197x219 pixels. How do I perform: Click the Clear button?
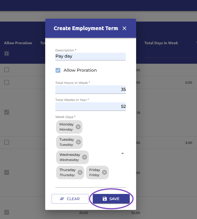coord(70,199)
